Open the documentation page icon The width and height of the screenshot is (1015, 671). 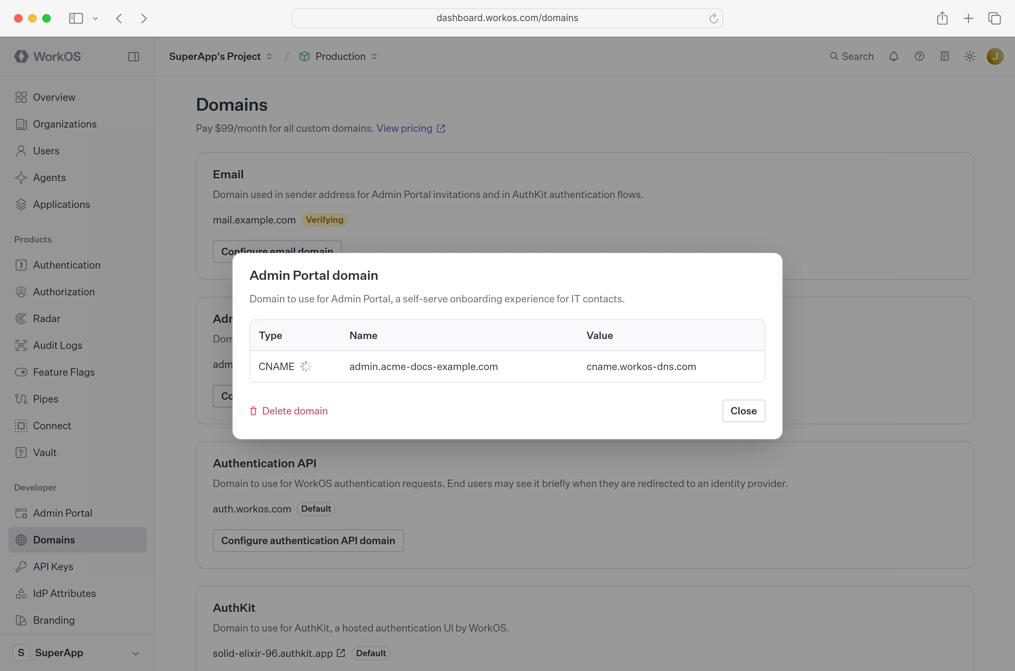pyautogui.click(x=945, y=56)
